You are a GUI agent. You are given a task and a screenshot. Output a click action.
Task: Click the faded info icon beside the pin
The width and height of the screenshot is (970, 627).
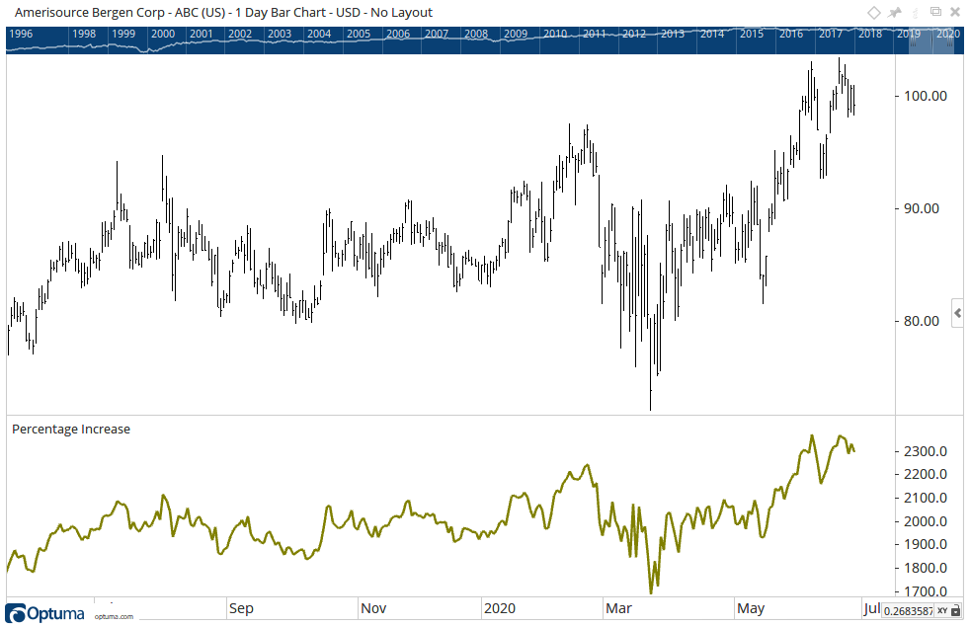pyautogui.click(x=915, y=13)
